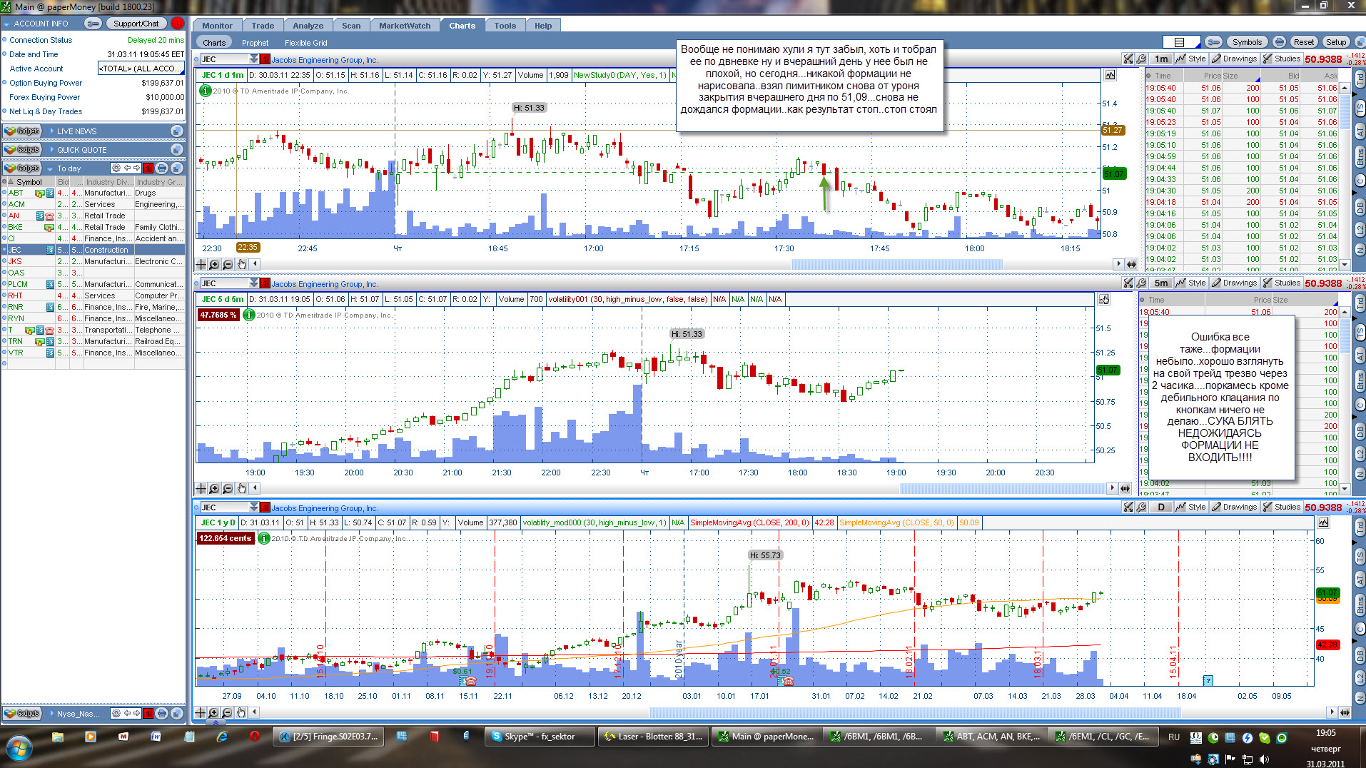
Task: Zoom out on the bottom daily chart
Action: (228, 712)
